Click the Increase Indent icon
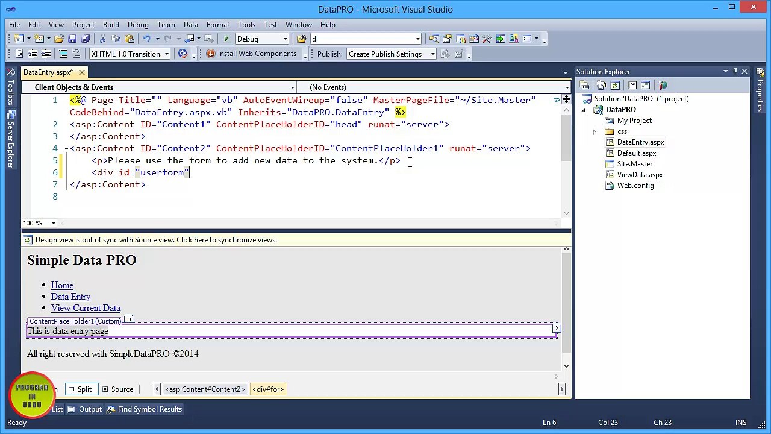 46,54
